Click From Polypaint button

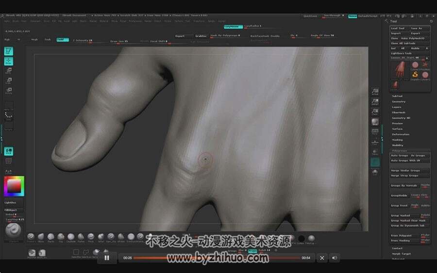[404, 236]
